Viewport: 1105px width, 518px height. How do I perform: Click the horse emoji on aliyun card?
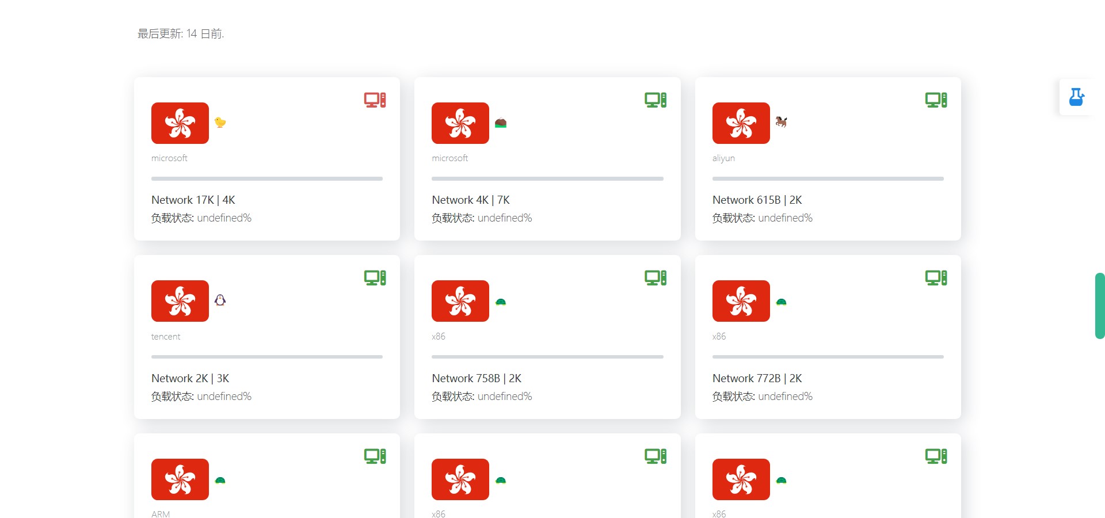(x=781, y=122)
